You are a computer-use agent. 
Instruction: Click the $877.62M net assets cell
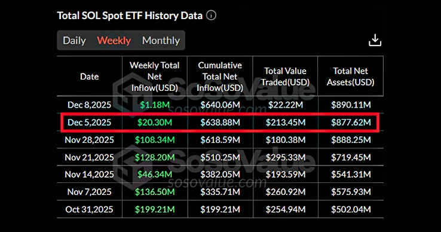pyautogui.click(x=351, y=122)
